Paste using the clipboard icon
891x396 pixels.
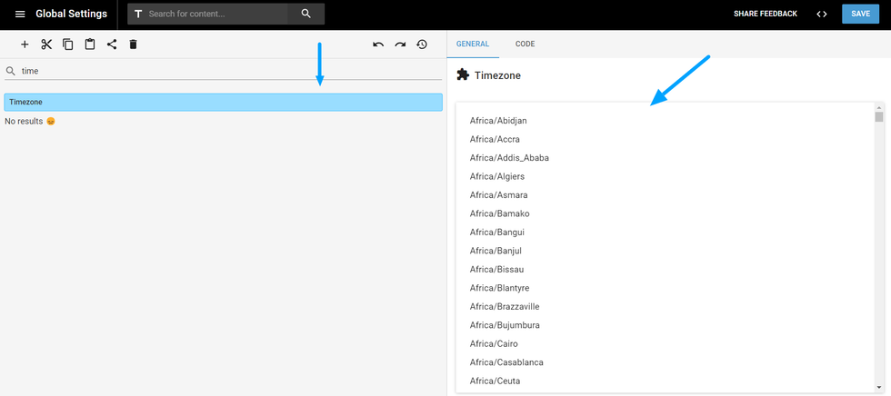(x=90, y=45)
